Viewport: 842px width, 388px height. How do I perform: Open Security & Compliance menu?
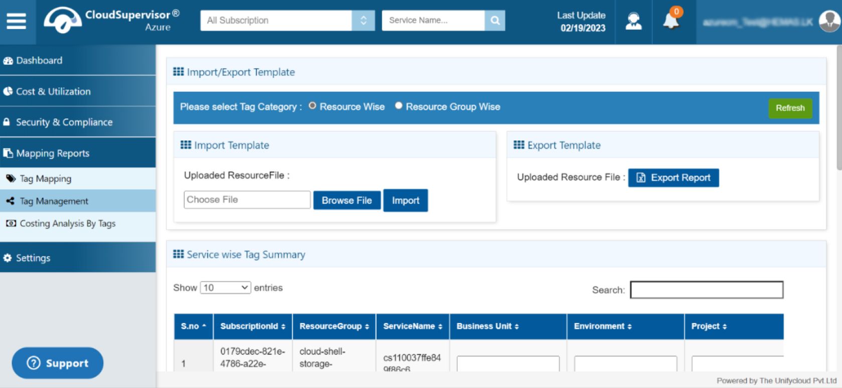(x=78, y=122)
